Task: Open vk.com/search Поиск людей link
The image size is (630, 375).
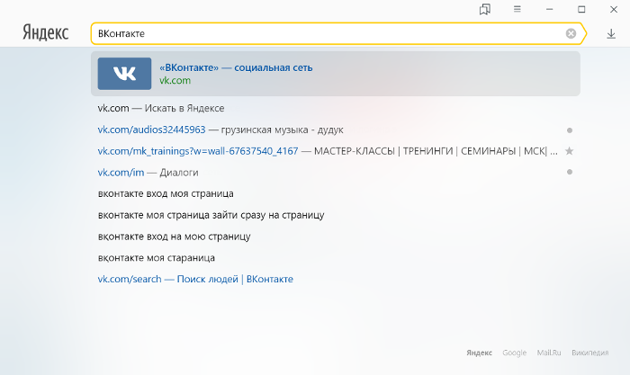Action: point(195,279)
